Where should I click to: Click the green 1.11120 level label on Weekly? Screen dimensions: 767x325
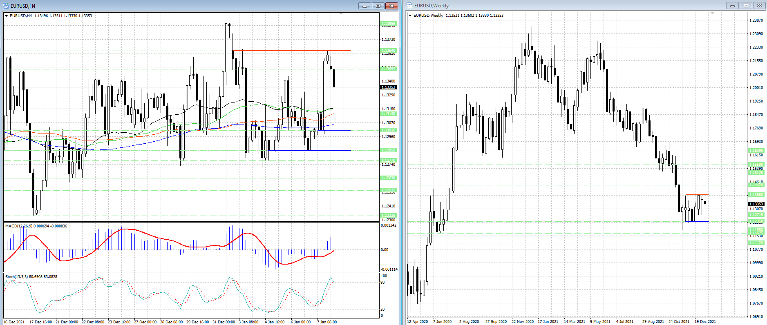pyautogui.click(x=756, y=243)
